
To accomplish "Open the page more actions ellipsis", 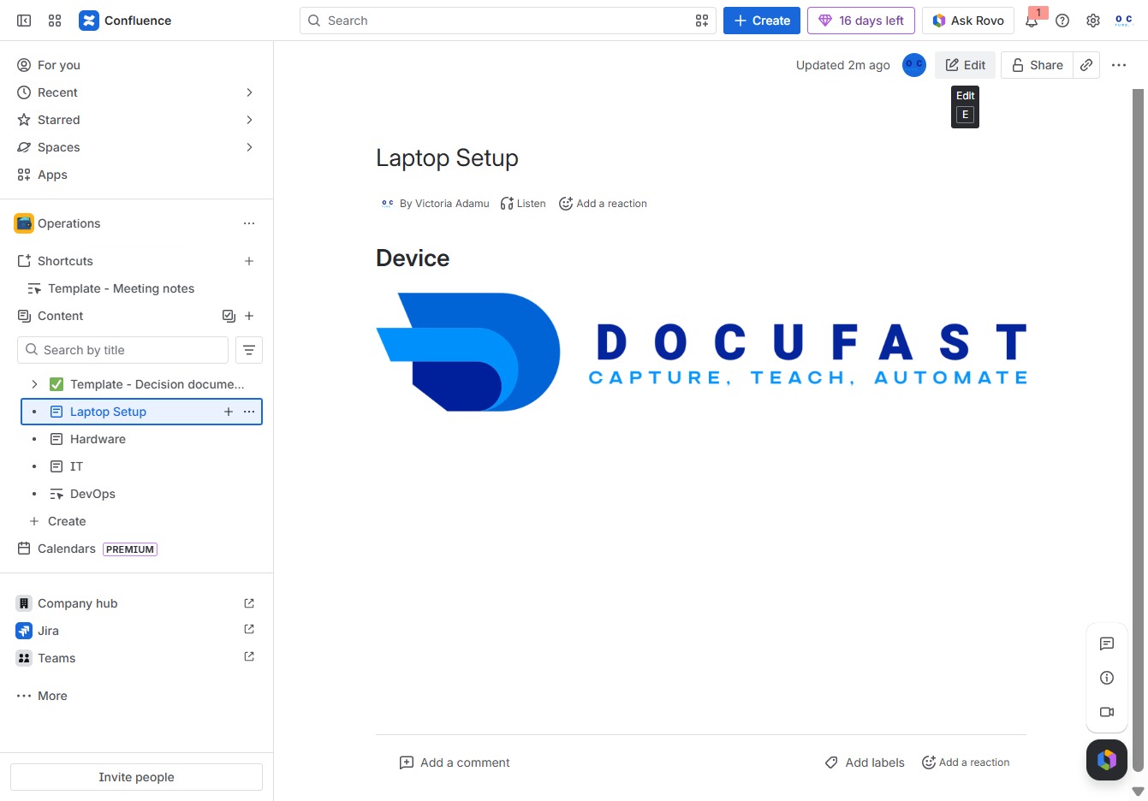I will [x=1119, y=65].
